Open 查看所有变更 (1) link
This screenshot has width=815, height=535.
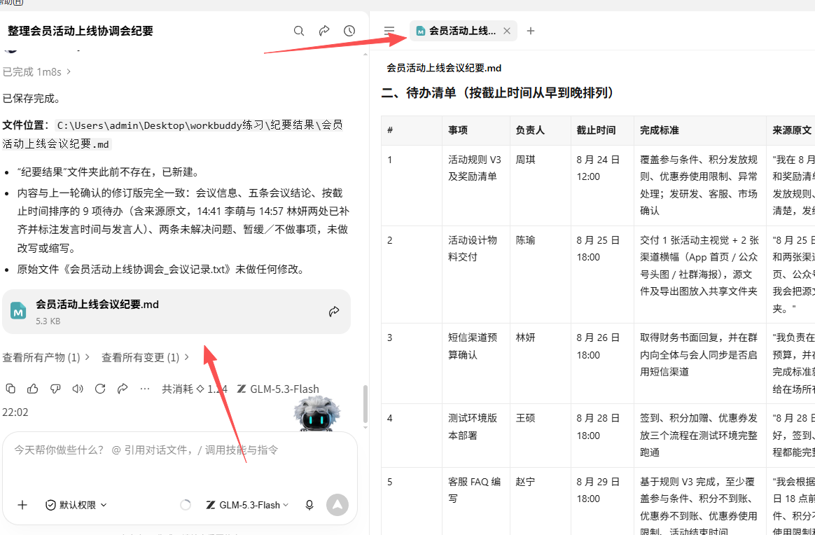(145, 357)
